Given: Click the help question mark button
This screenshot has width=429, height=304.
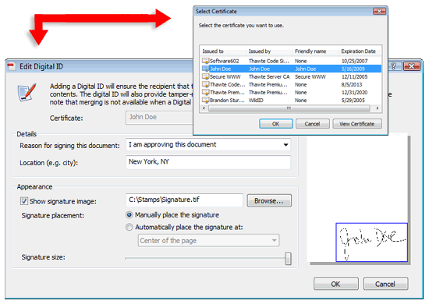Looking at the screenshot, I should click(394, 66).
